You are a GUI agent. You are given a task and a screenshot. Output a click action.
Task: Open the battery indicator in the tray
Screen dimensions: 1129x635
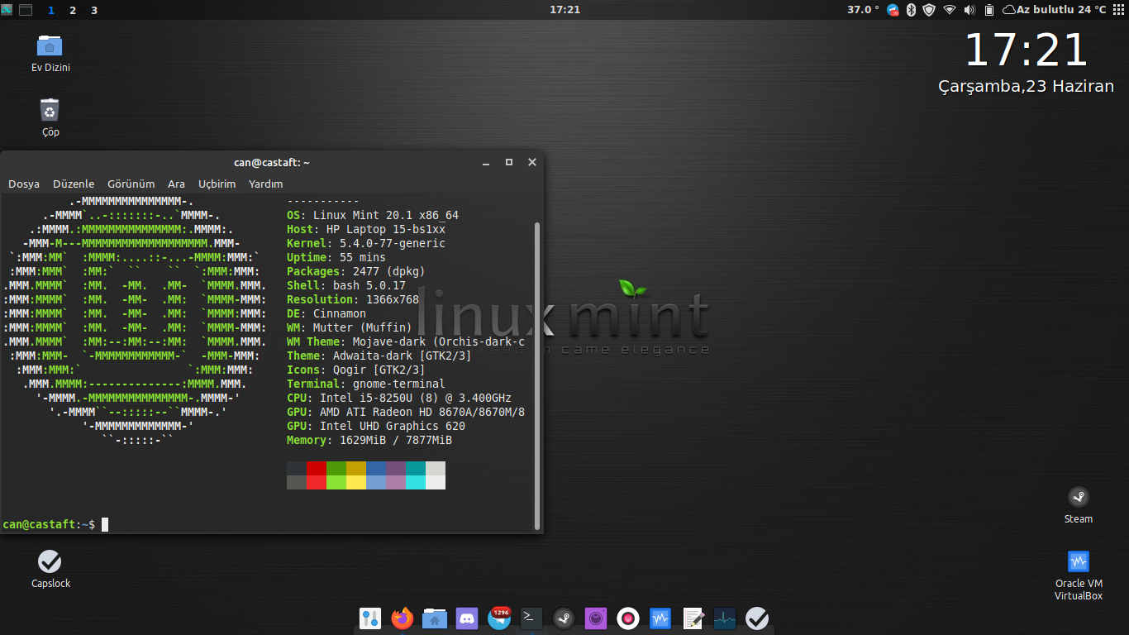point(989,10)
